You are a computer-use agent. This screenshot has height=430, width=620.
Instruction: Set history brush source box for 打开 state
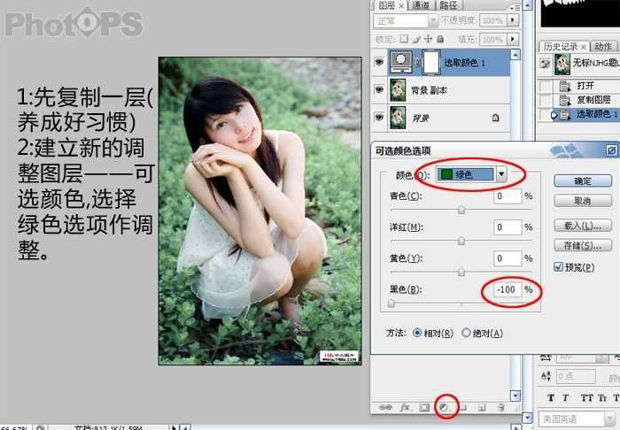point(546,86)
